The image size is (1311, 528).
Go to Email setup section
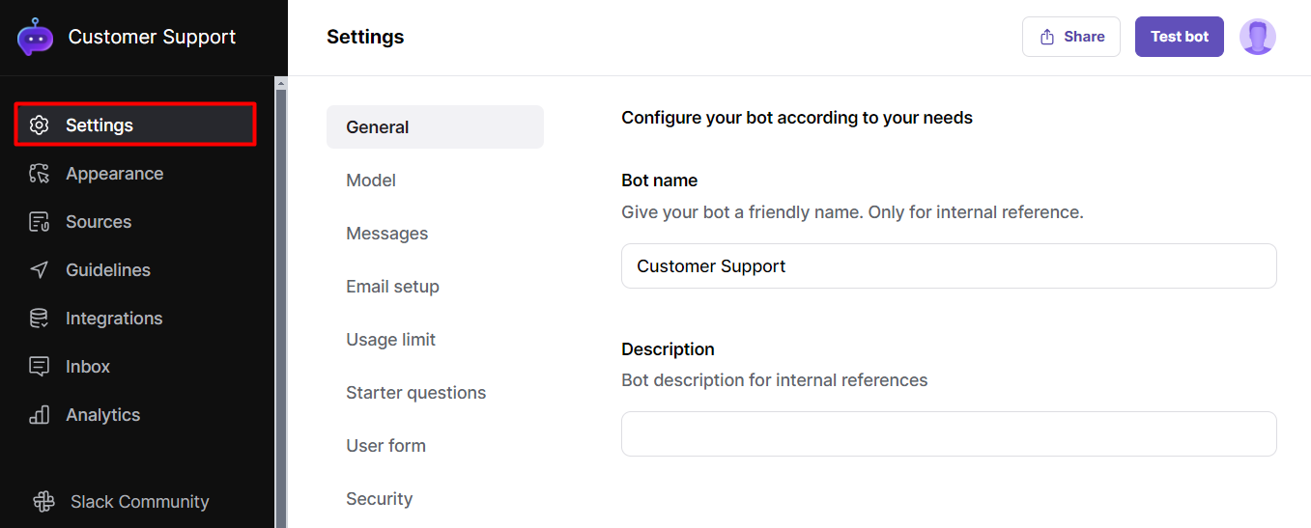click(x=392, y=287)
